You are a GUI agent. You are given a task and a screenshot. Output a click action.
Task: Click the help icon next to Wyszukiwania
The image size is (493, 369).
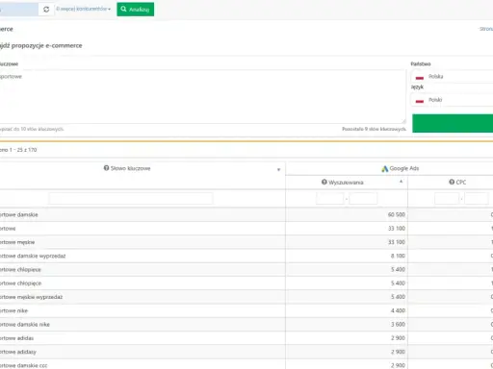(324, 182)
